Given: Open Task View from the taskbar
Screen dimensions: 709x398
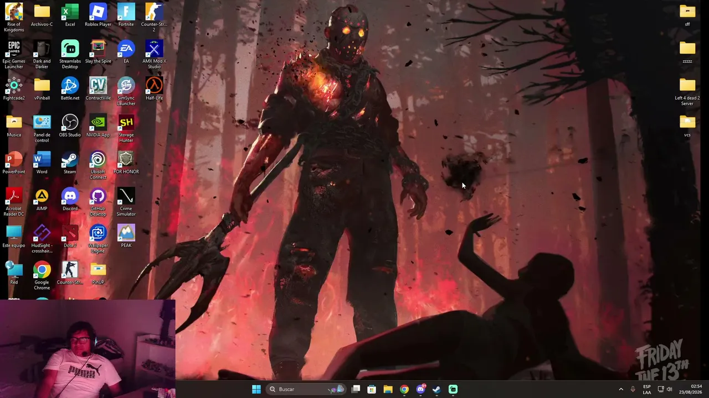Looking at the screenshot, I should 356,389.
